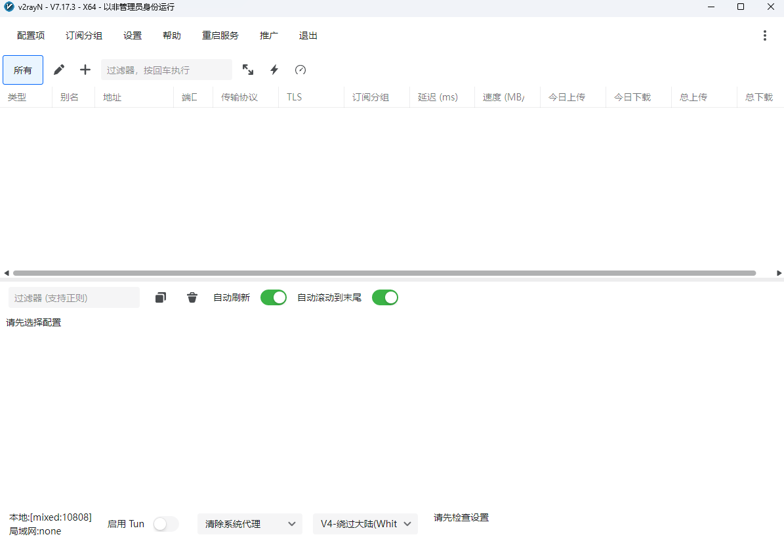784x541 pixels.
Task: Sort by the 地址 column header
Action: click(134, 97)
